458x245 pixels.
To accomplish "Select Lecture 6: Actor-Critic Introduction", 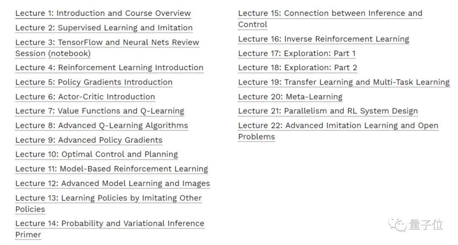I will (85, 97).
